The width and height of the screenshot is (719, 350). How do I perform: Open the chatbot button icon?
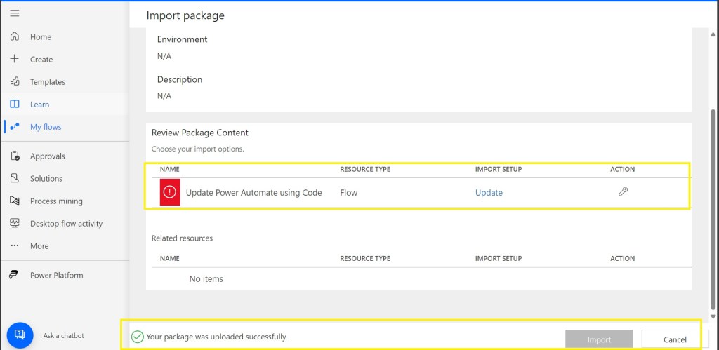click(20, 335)
